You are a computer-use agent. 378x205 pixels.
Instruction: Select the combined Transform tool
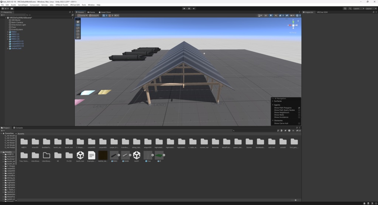coord(78,37)
